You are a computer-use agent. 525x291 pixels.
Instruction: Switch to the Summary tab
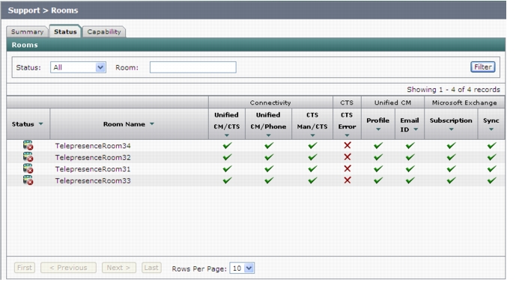(27, 31)
